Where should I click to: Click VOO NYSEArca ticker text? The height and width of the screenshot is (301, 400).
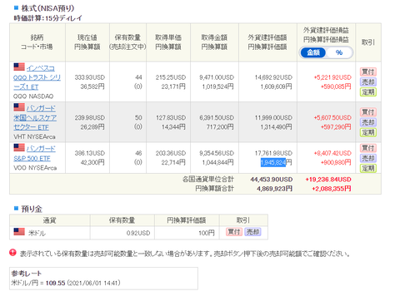pyautogui.click(x=35, y=168)
